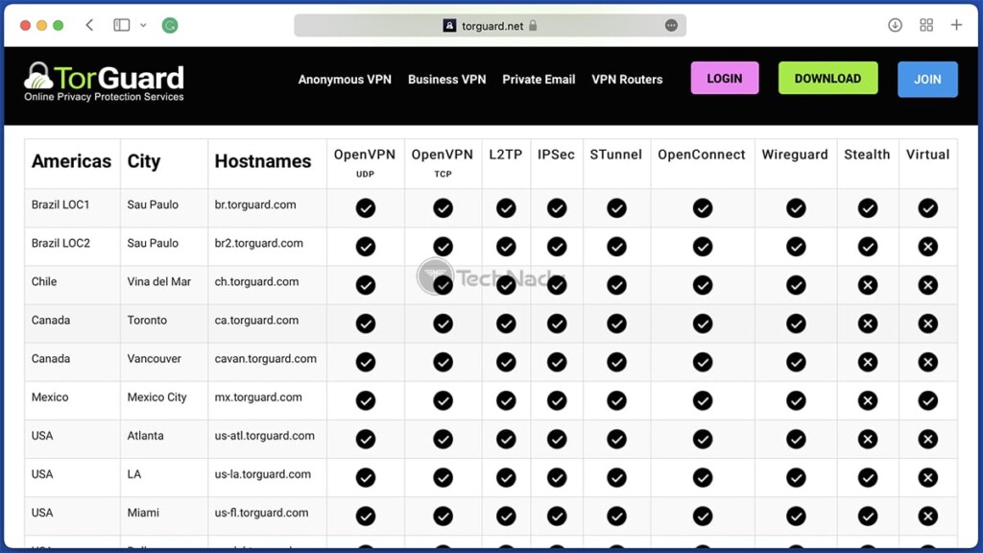Go back with the browser back arrow

tap(89, 25)
